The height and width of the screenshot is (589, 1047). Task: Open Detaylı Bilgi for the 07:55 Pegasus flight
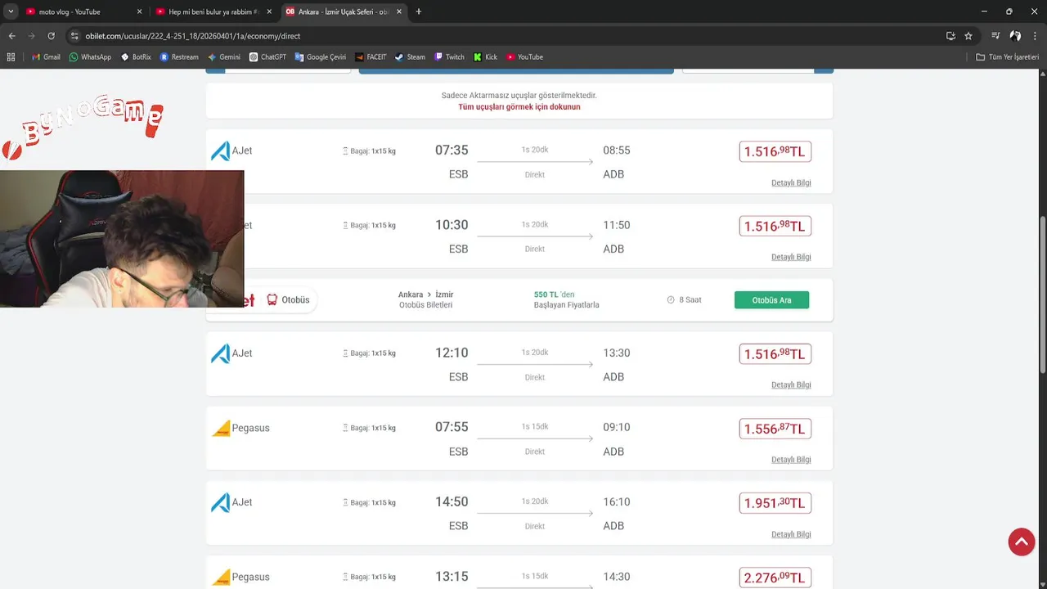coord(791,460)
